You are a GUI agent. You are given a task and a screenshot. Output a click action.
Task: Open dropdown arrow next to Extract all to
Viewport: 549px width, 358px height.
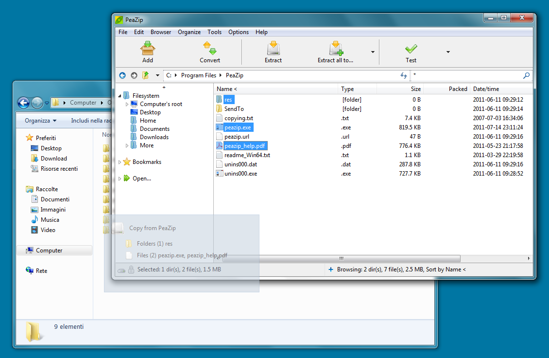(x=373, y=52)
